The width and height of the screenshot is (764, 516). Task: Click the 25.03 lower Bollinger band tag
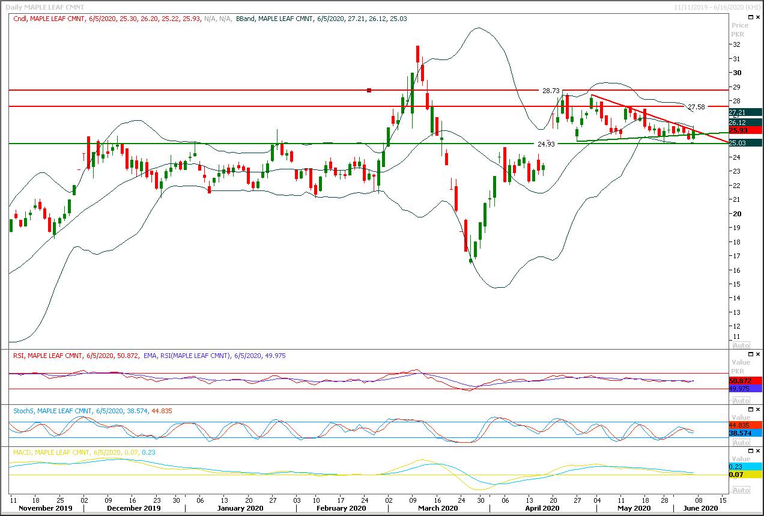(745, 143)
